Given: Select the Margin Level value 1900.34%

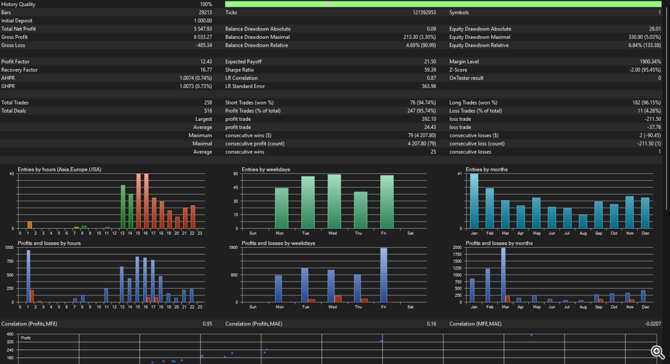Looking at the screenshot, I should point(650,62).
